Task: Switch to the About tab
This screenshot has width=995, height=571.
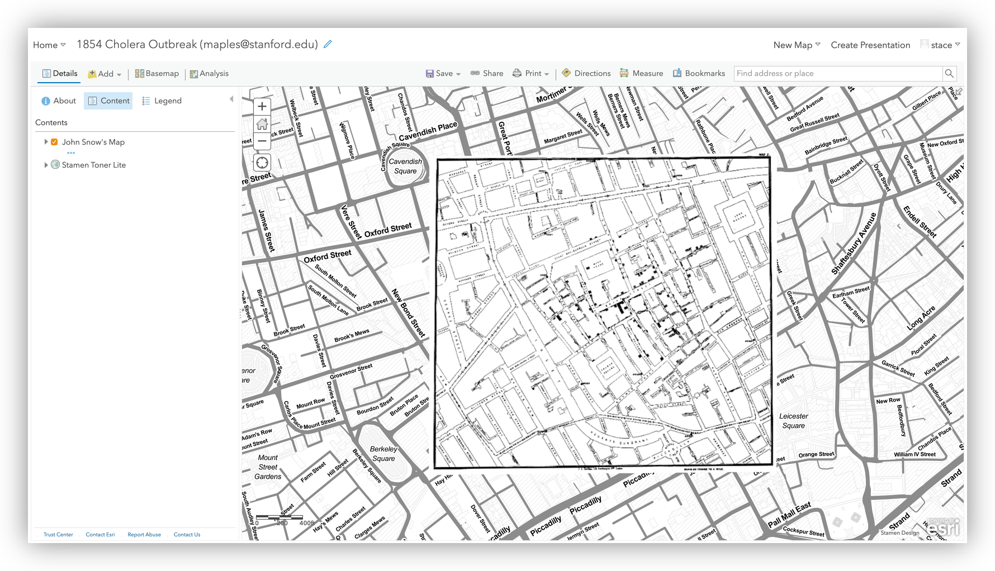Action: [x=59, y=101]
